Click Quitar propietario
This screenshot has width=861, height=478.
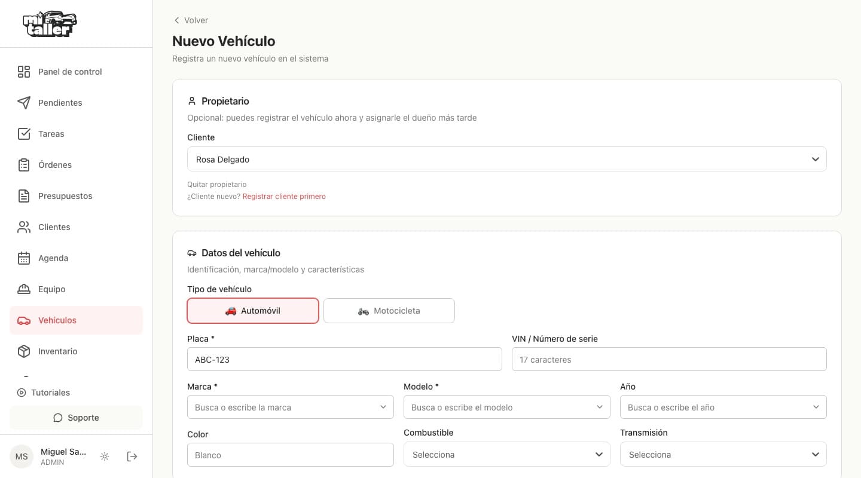pos(217,185)
